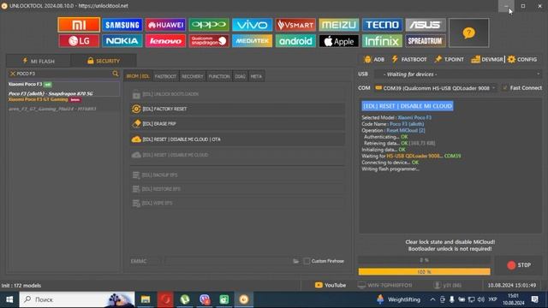This screenshot has width=548, height=308.
Task: Select the Qualcomm Snapdragon logo
Action: [209, 41]
